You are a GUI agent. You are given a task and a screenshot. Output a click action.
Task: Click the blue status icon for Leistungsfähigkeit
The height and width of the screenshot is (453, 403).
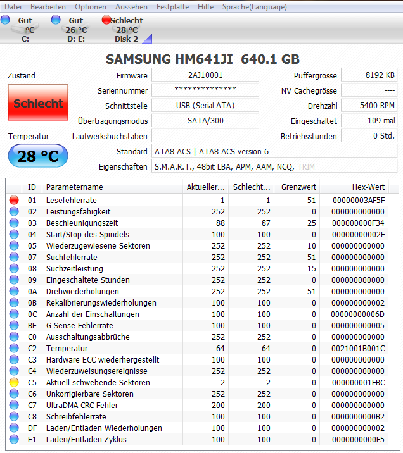point(14,211)
